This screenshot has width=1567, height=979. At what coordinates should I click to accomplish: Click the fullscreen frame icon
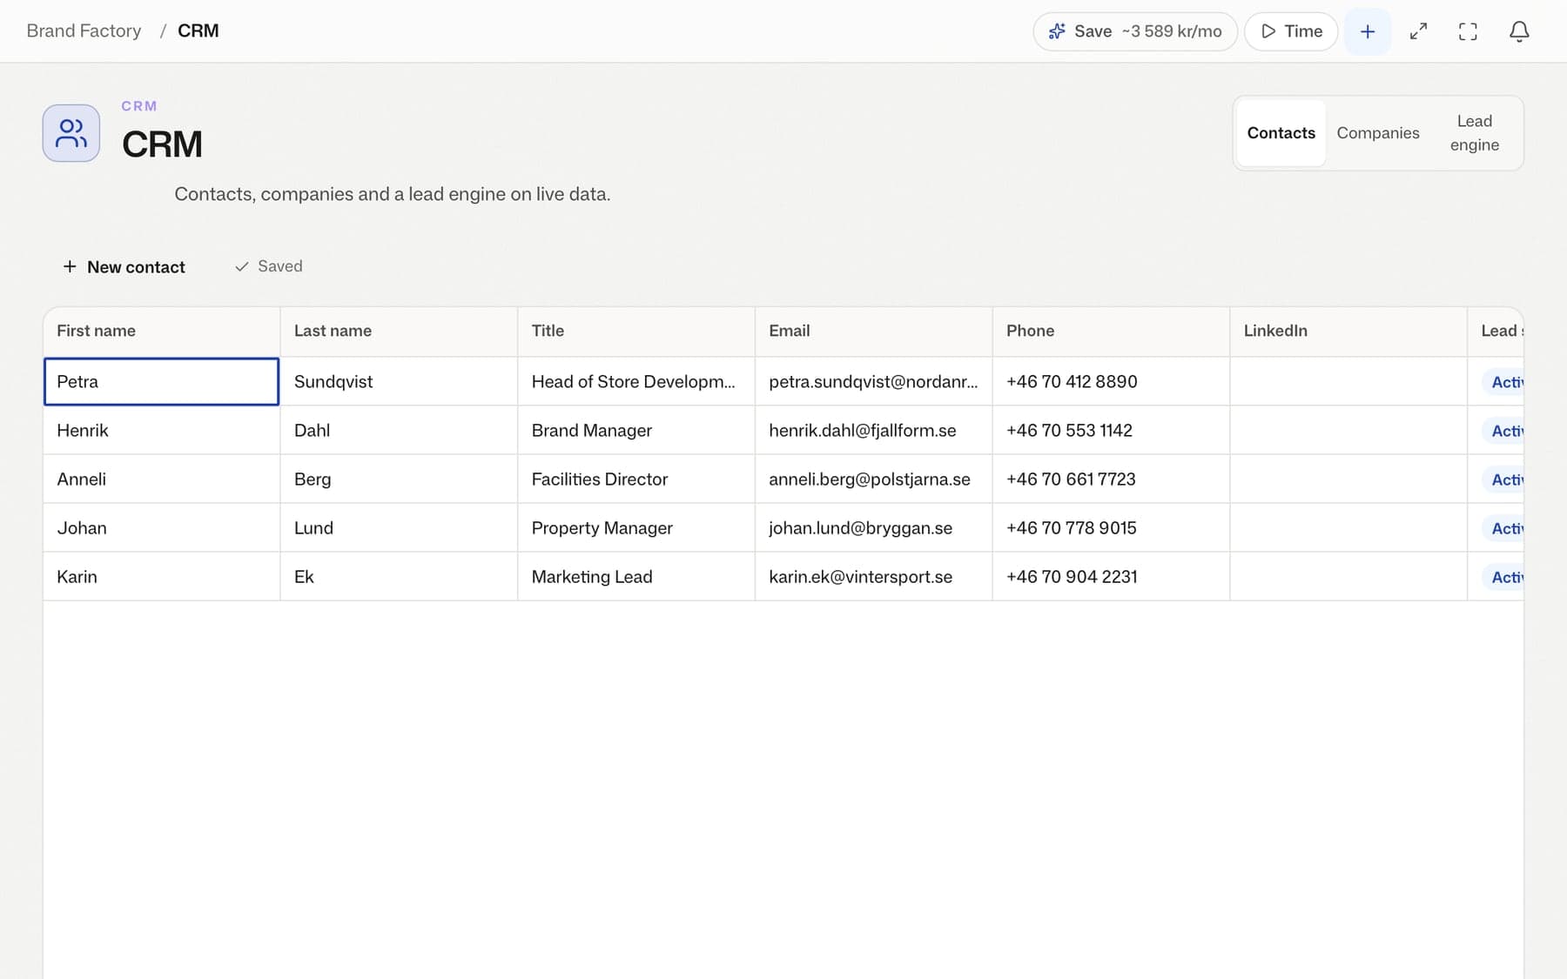pos(1468,31)
